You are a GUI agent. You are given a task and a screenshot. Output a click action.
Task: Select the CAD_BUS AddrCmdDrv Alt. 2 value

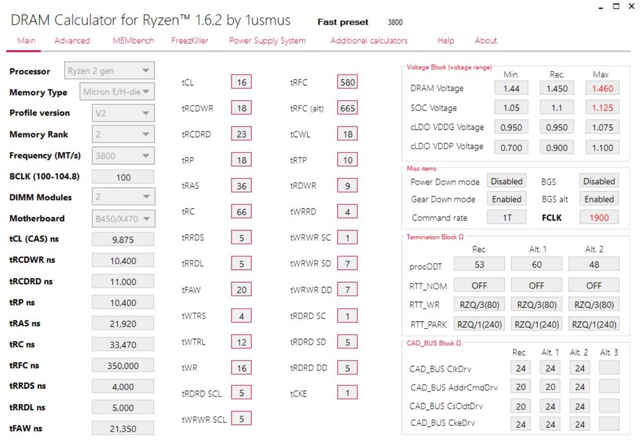point(580,387)
